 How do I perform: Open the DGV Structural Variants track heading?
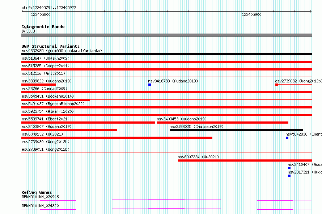[x=51, y=46]
